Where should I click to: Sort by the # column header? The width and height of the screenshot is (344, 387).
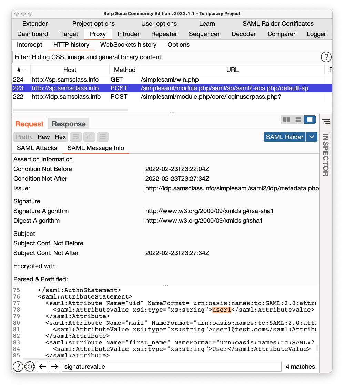coord(21,70)
